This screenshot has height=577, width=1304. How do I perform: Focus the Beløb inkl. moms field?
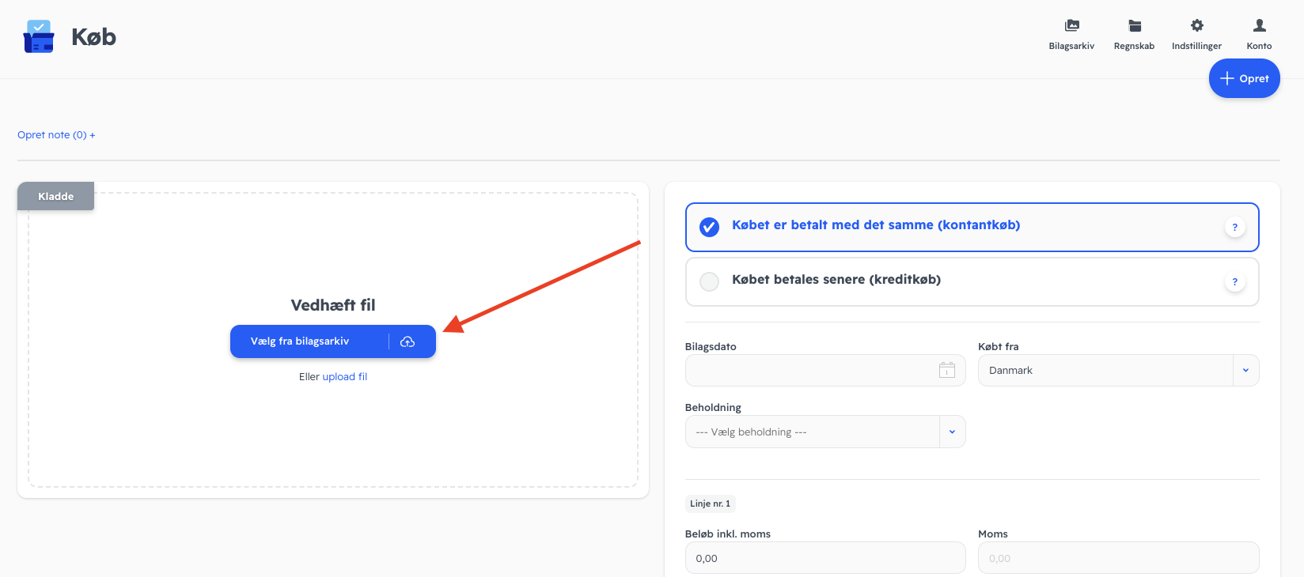click(x=825, y=558)
